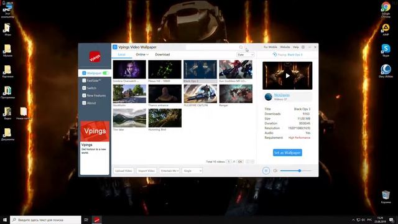This screenshot has height=224, width=398.
Task: Click the page number input box
Action: pos(229,162)
